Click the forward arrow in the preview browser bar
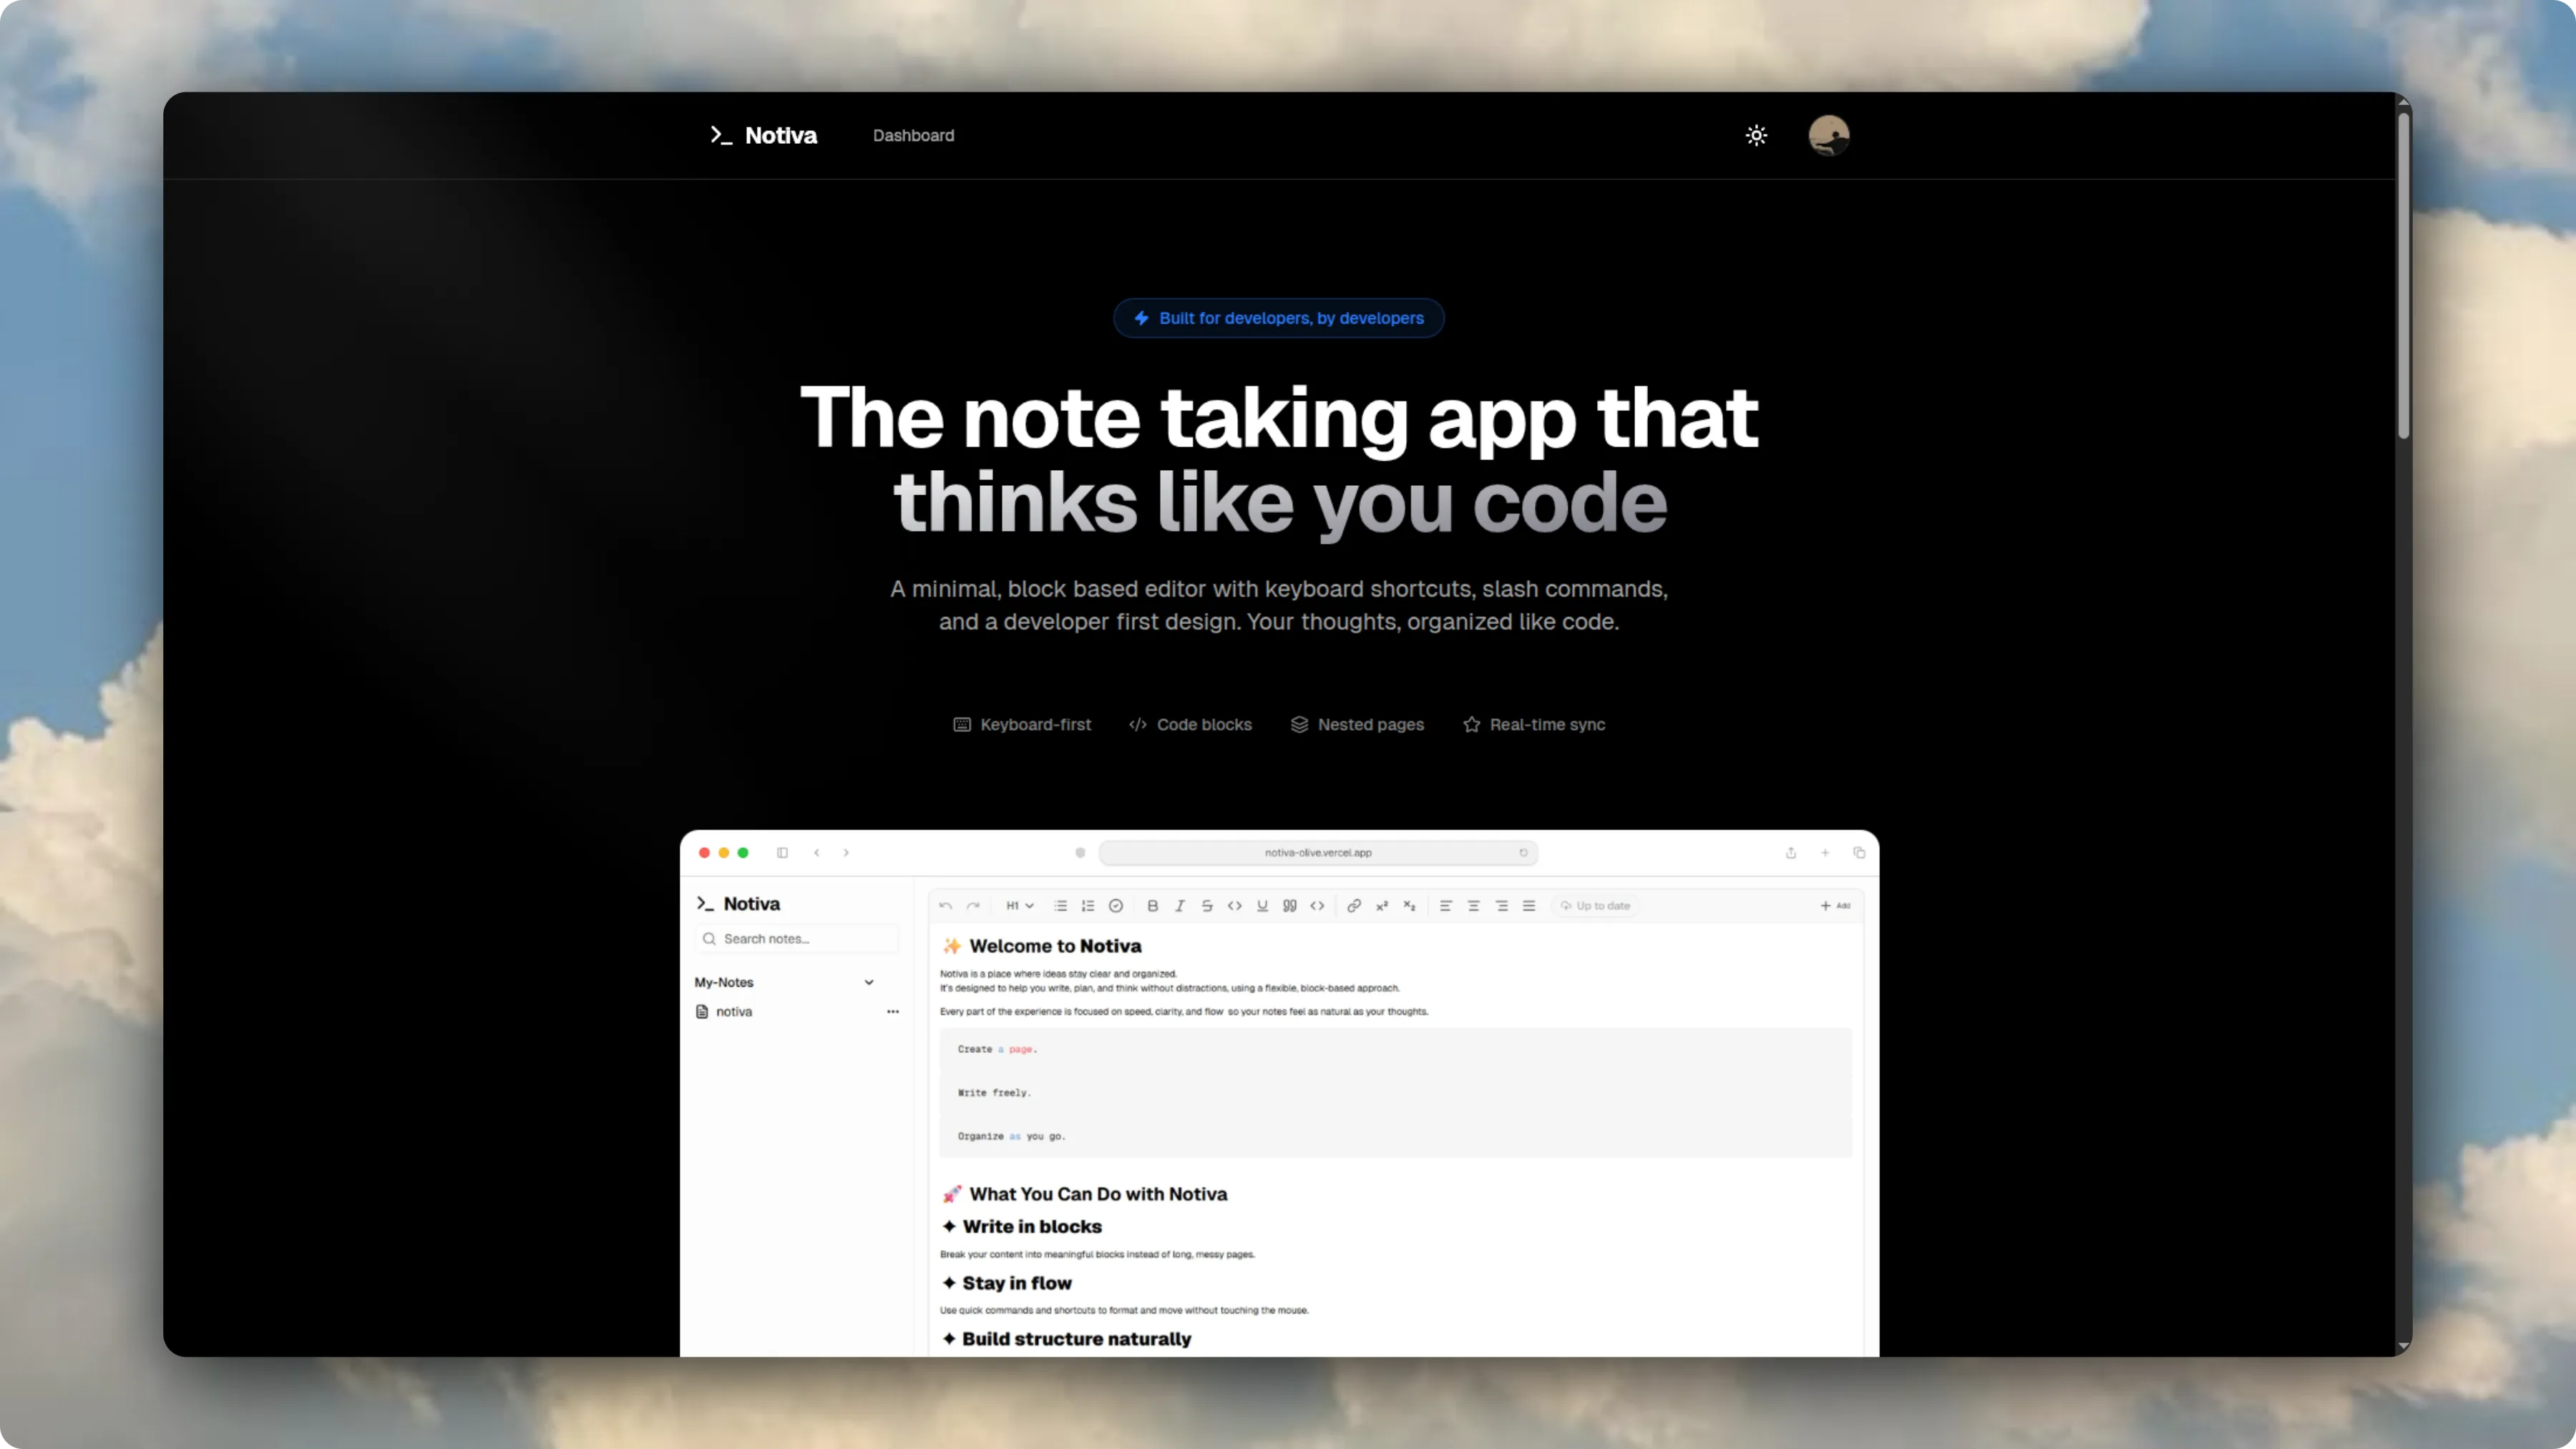 click(x=846, y=853)
